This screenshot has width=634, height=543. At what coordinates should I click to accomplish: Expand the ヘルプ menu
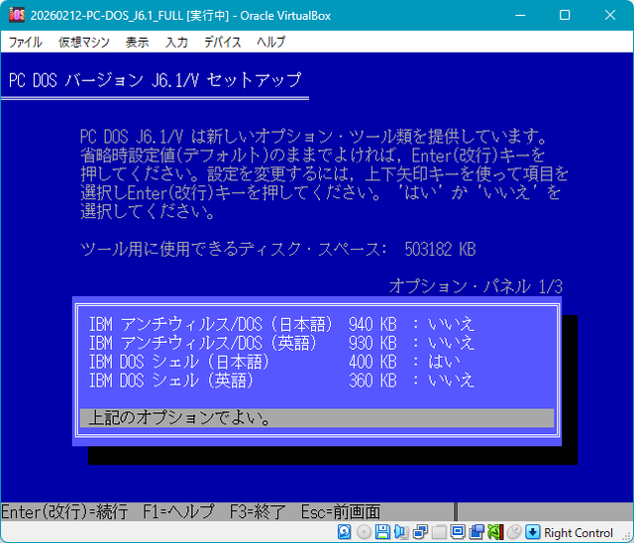point(270,42)
